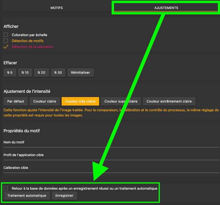Image resolution: width=220 pixels, height=205 pixels.
Task: Switch to the MOTIFS tab
Action: [56, 8]
